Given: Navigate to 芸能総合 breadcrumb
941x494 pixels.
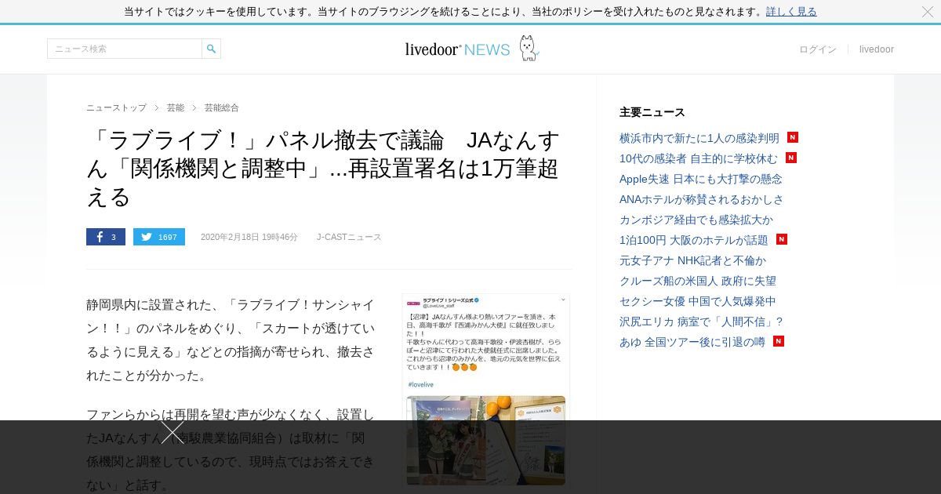Looking at the screenshot, I should (x=222, y=107).
